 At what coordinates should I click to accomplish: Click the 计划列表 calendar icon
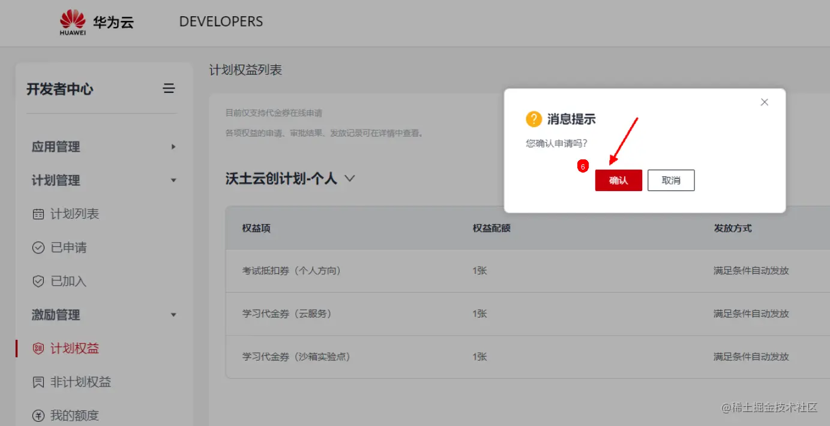(x=38, y=214)
